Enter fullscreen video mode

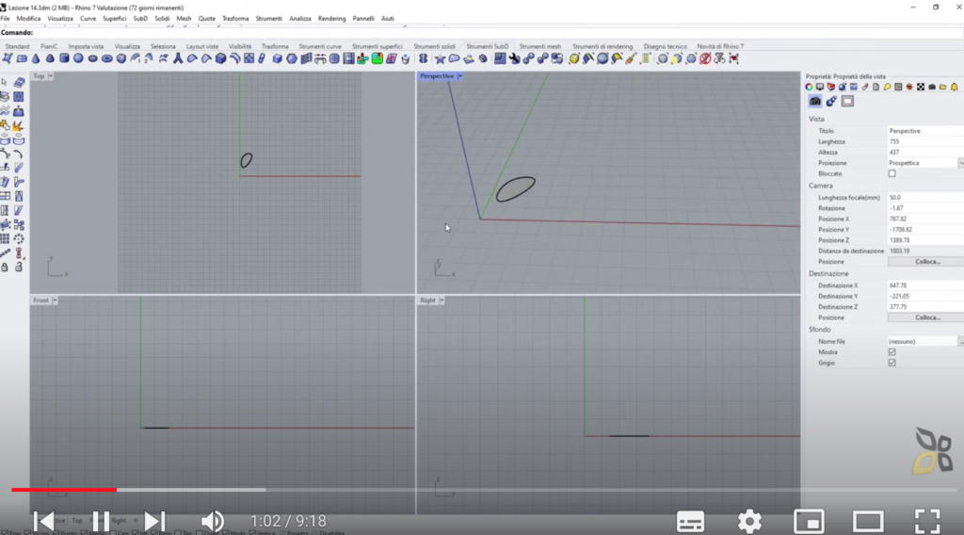point(927,522)
